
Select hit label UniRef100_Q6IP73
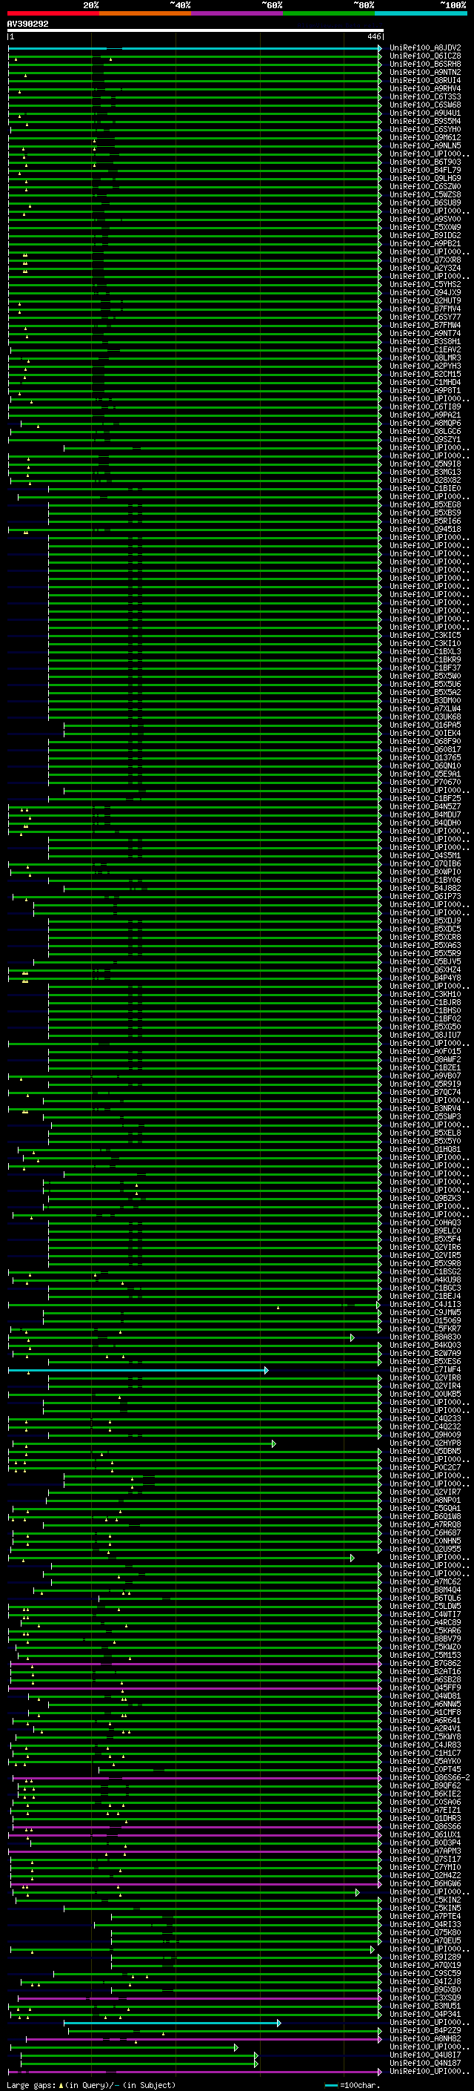click(x=424, y=896)
